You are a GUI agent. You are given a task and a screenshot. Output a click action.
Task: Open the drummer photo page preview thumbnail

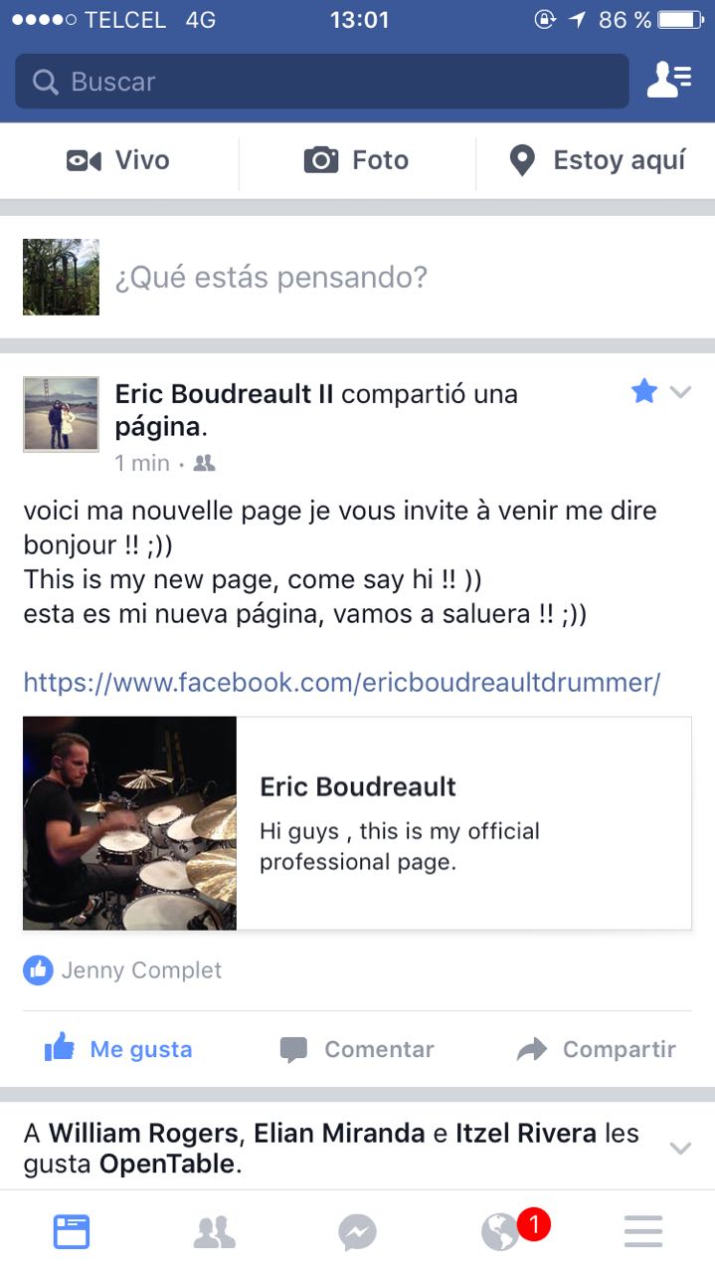click(129, 823)
